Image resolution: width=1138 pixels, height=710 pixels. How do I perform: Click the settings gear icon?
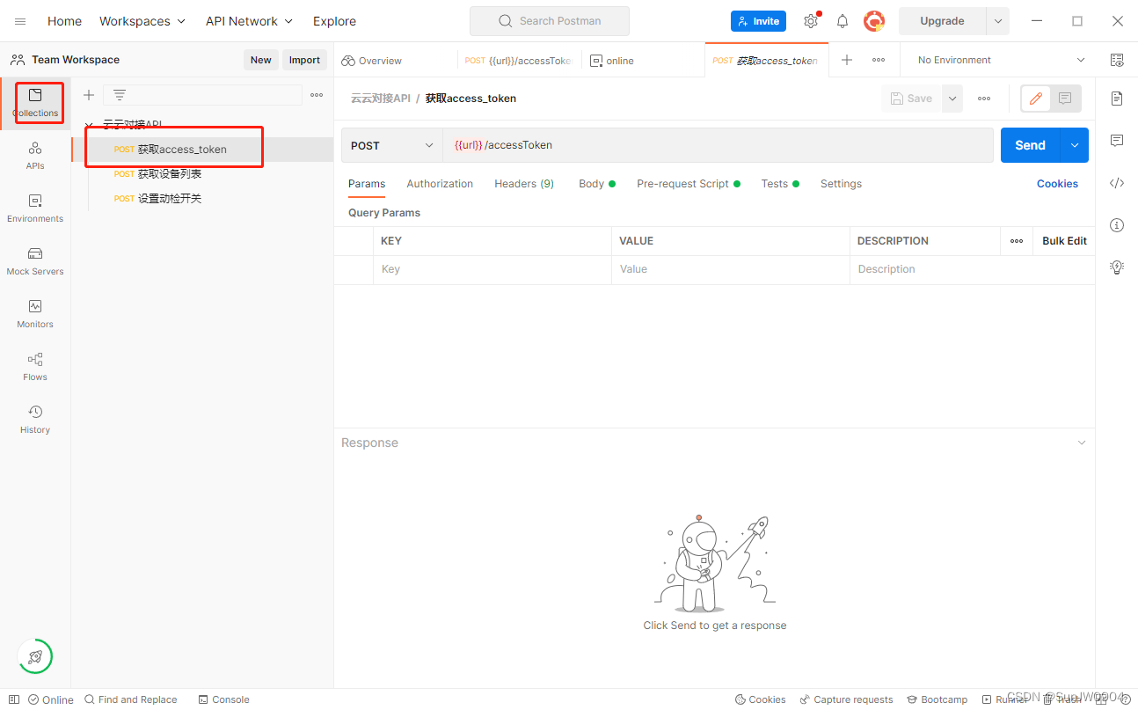[811, 21]
